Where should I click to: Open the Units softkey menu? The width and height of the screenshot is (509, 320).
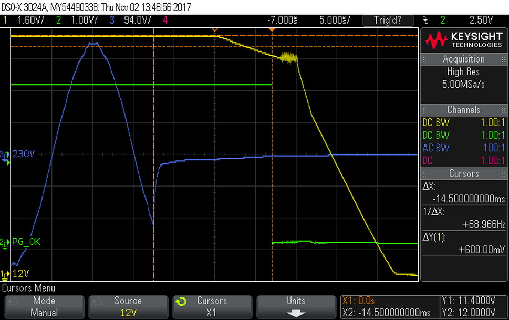296,307
